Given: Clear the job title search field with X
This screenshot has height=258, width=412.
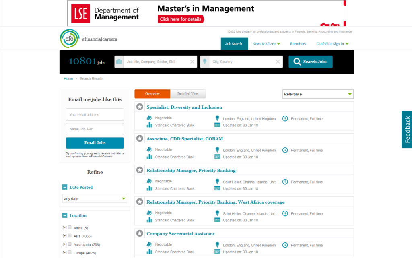Looking at the screenshot, I should [x=192, y=62].
